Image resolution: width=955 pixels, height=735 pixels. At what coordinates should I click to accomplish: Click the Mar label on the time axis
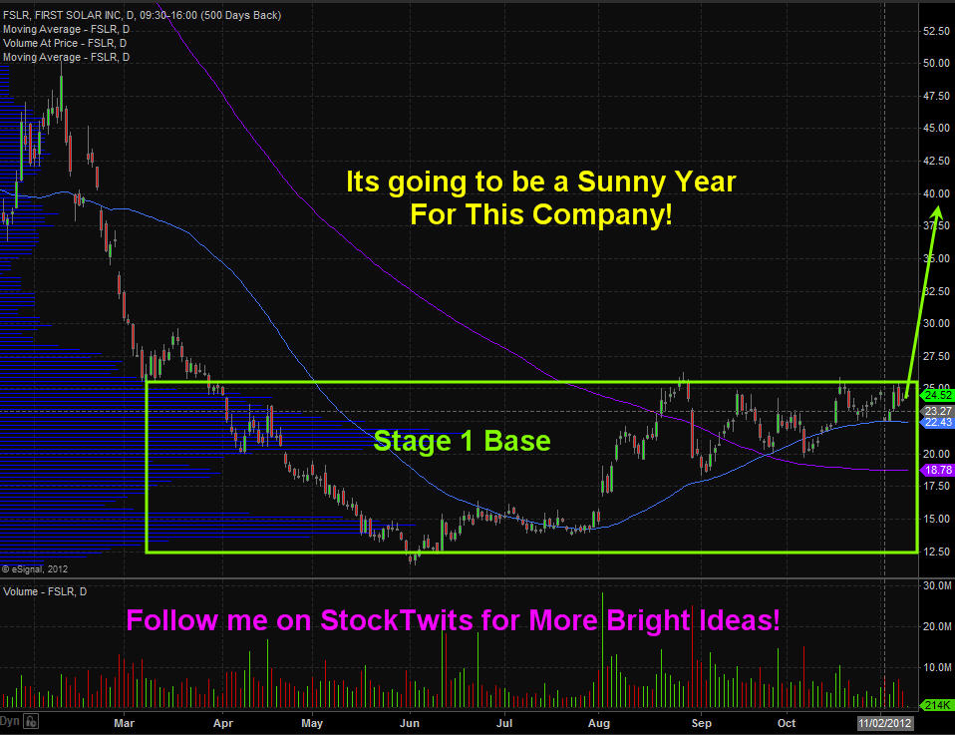point(124,723)
